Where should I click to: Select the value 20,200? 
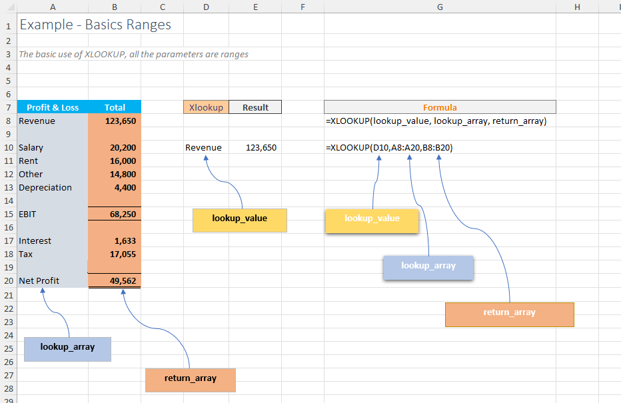pyautogui.click(x=115, y=147)
